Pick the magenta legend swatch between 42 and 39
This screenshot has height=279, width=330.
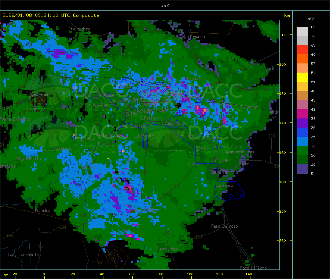coord(302,114)
